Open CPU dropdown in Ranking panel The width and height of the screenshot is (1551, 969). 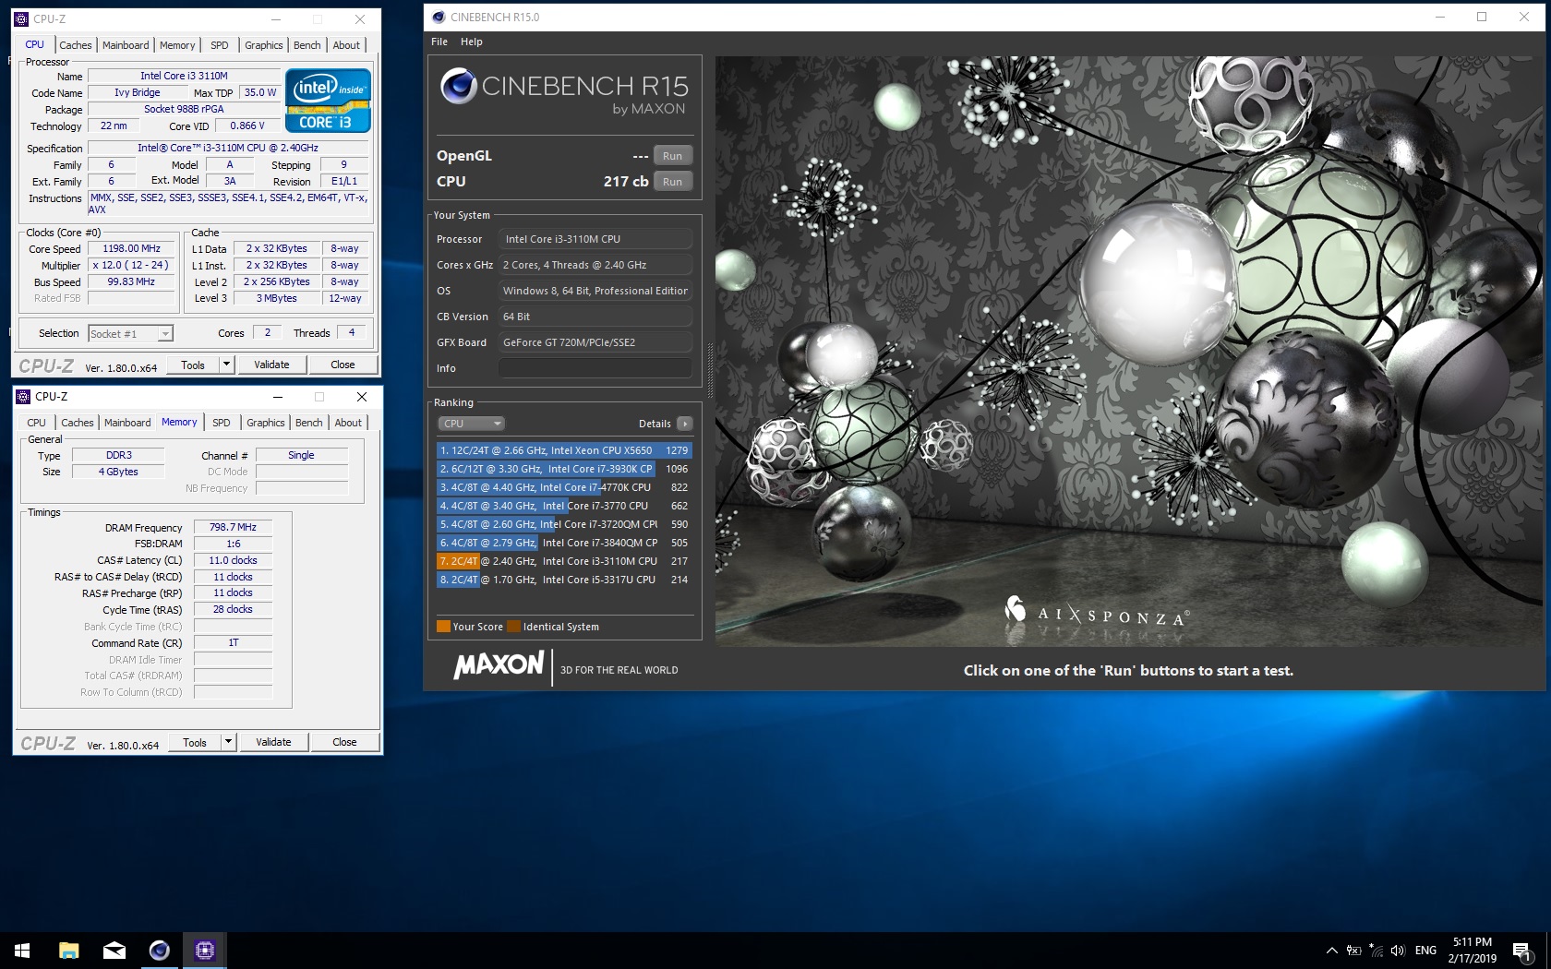pos(471,424)
